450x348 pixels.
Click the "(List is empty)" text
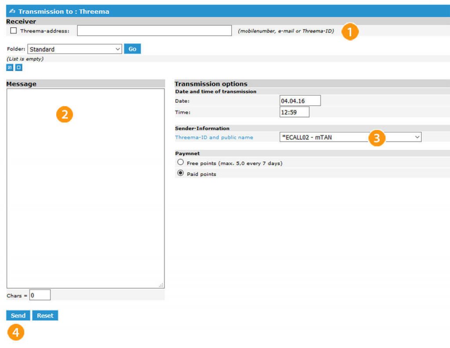pyautogui.click(x=25, y=59)
